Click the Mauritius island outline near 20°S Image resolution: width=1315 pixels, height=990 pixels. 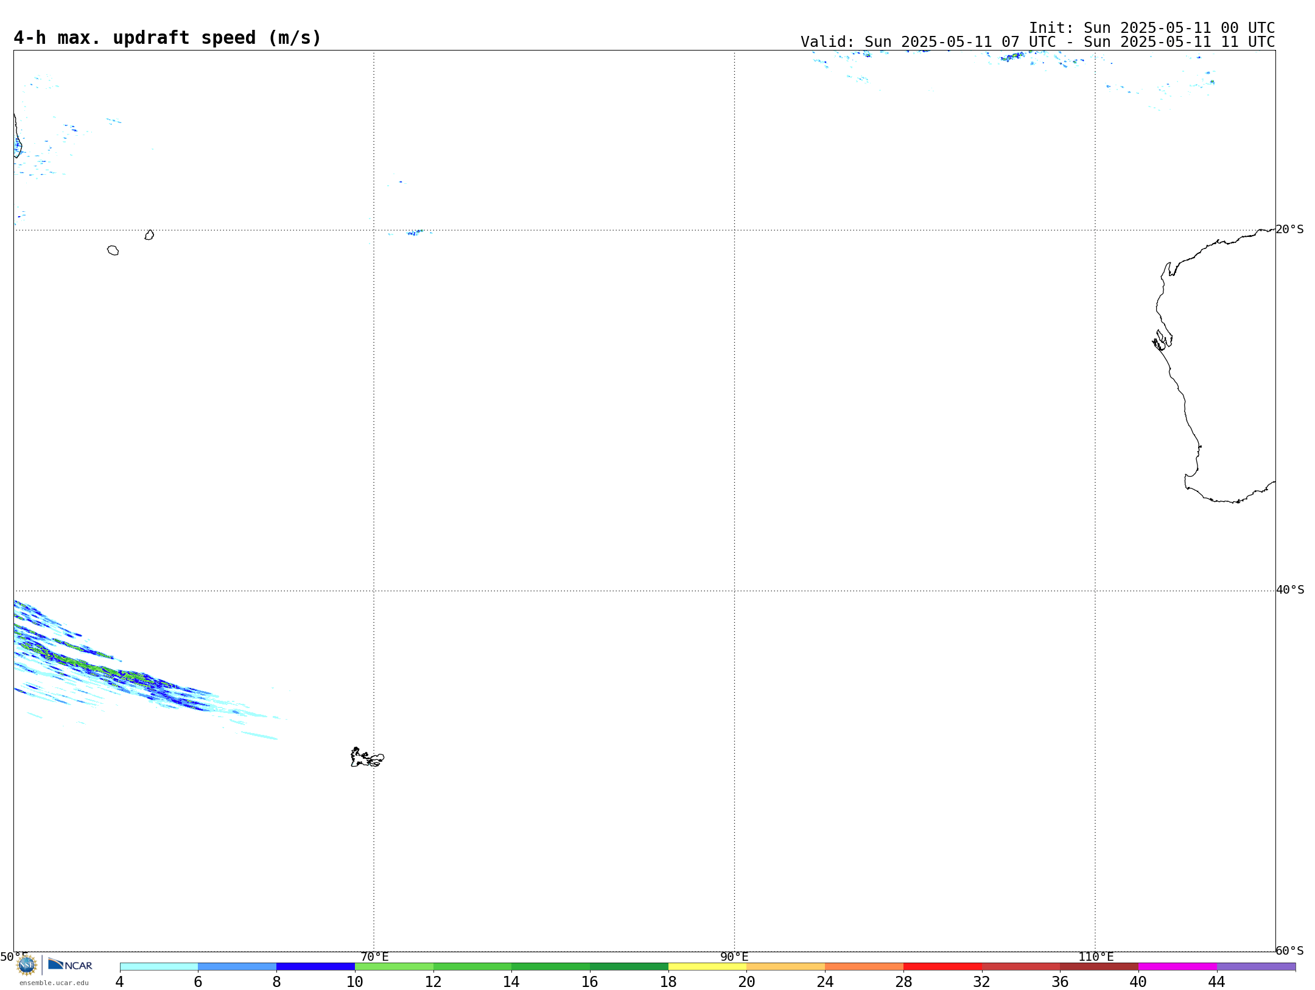coord(149,235)
